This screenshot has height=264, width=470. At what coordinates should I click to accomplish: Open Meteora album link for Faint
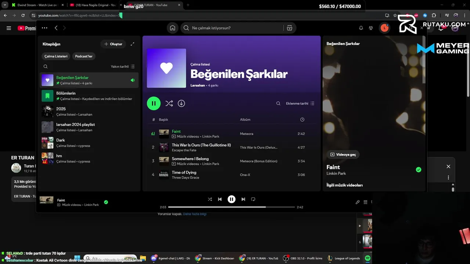pyautogui.click(x=247, y=134)
